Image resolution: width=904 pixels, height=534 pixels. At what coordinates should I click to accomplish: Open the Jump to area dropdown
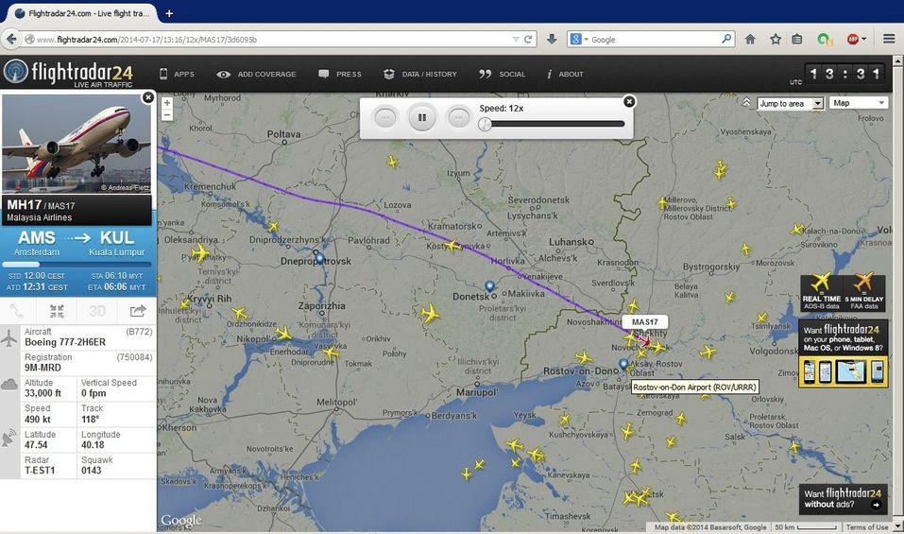click(791, 104)
